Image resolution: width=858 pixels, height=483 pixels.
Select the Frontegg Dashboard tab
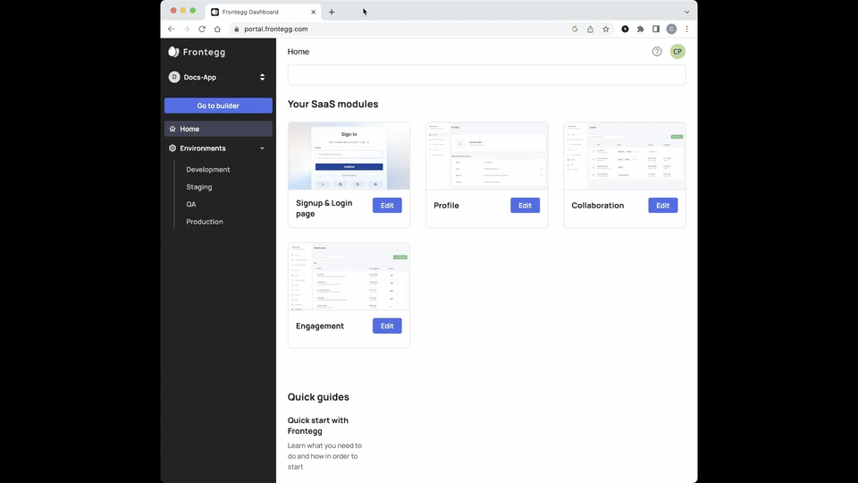[263, 12]
